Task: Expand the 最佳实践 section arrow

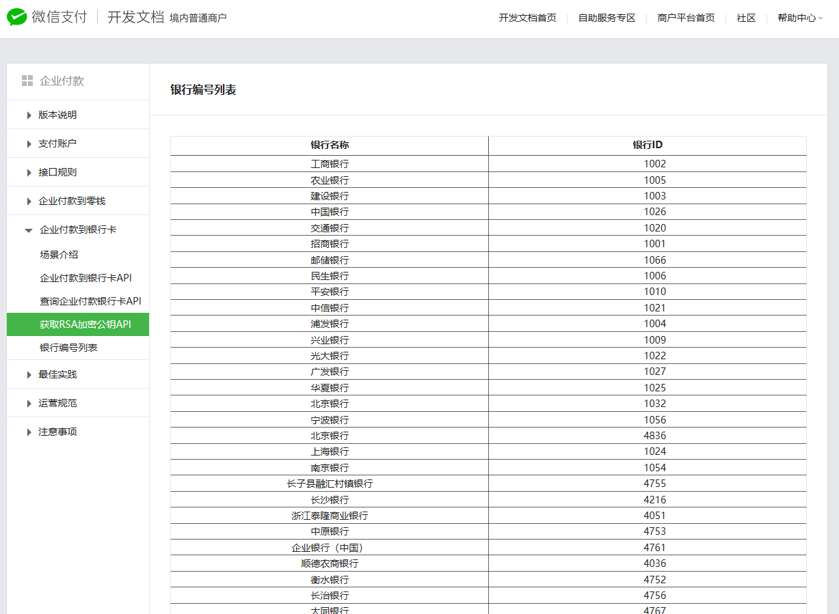Action: (29, 375)
